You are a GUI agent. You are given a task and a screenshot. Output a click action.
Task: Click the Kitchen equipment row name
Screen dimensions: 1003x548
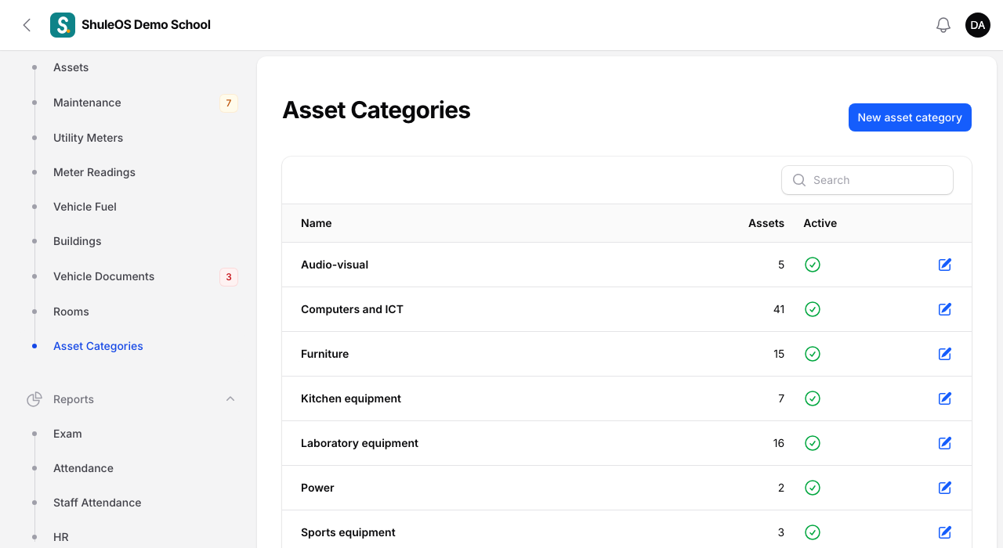tap(351, 398)
